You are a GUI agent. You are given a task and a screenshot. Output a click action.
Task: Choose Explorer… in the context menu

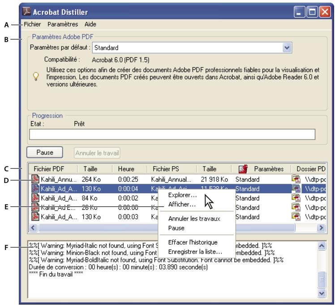[182, 195]
